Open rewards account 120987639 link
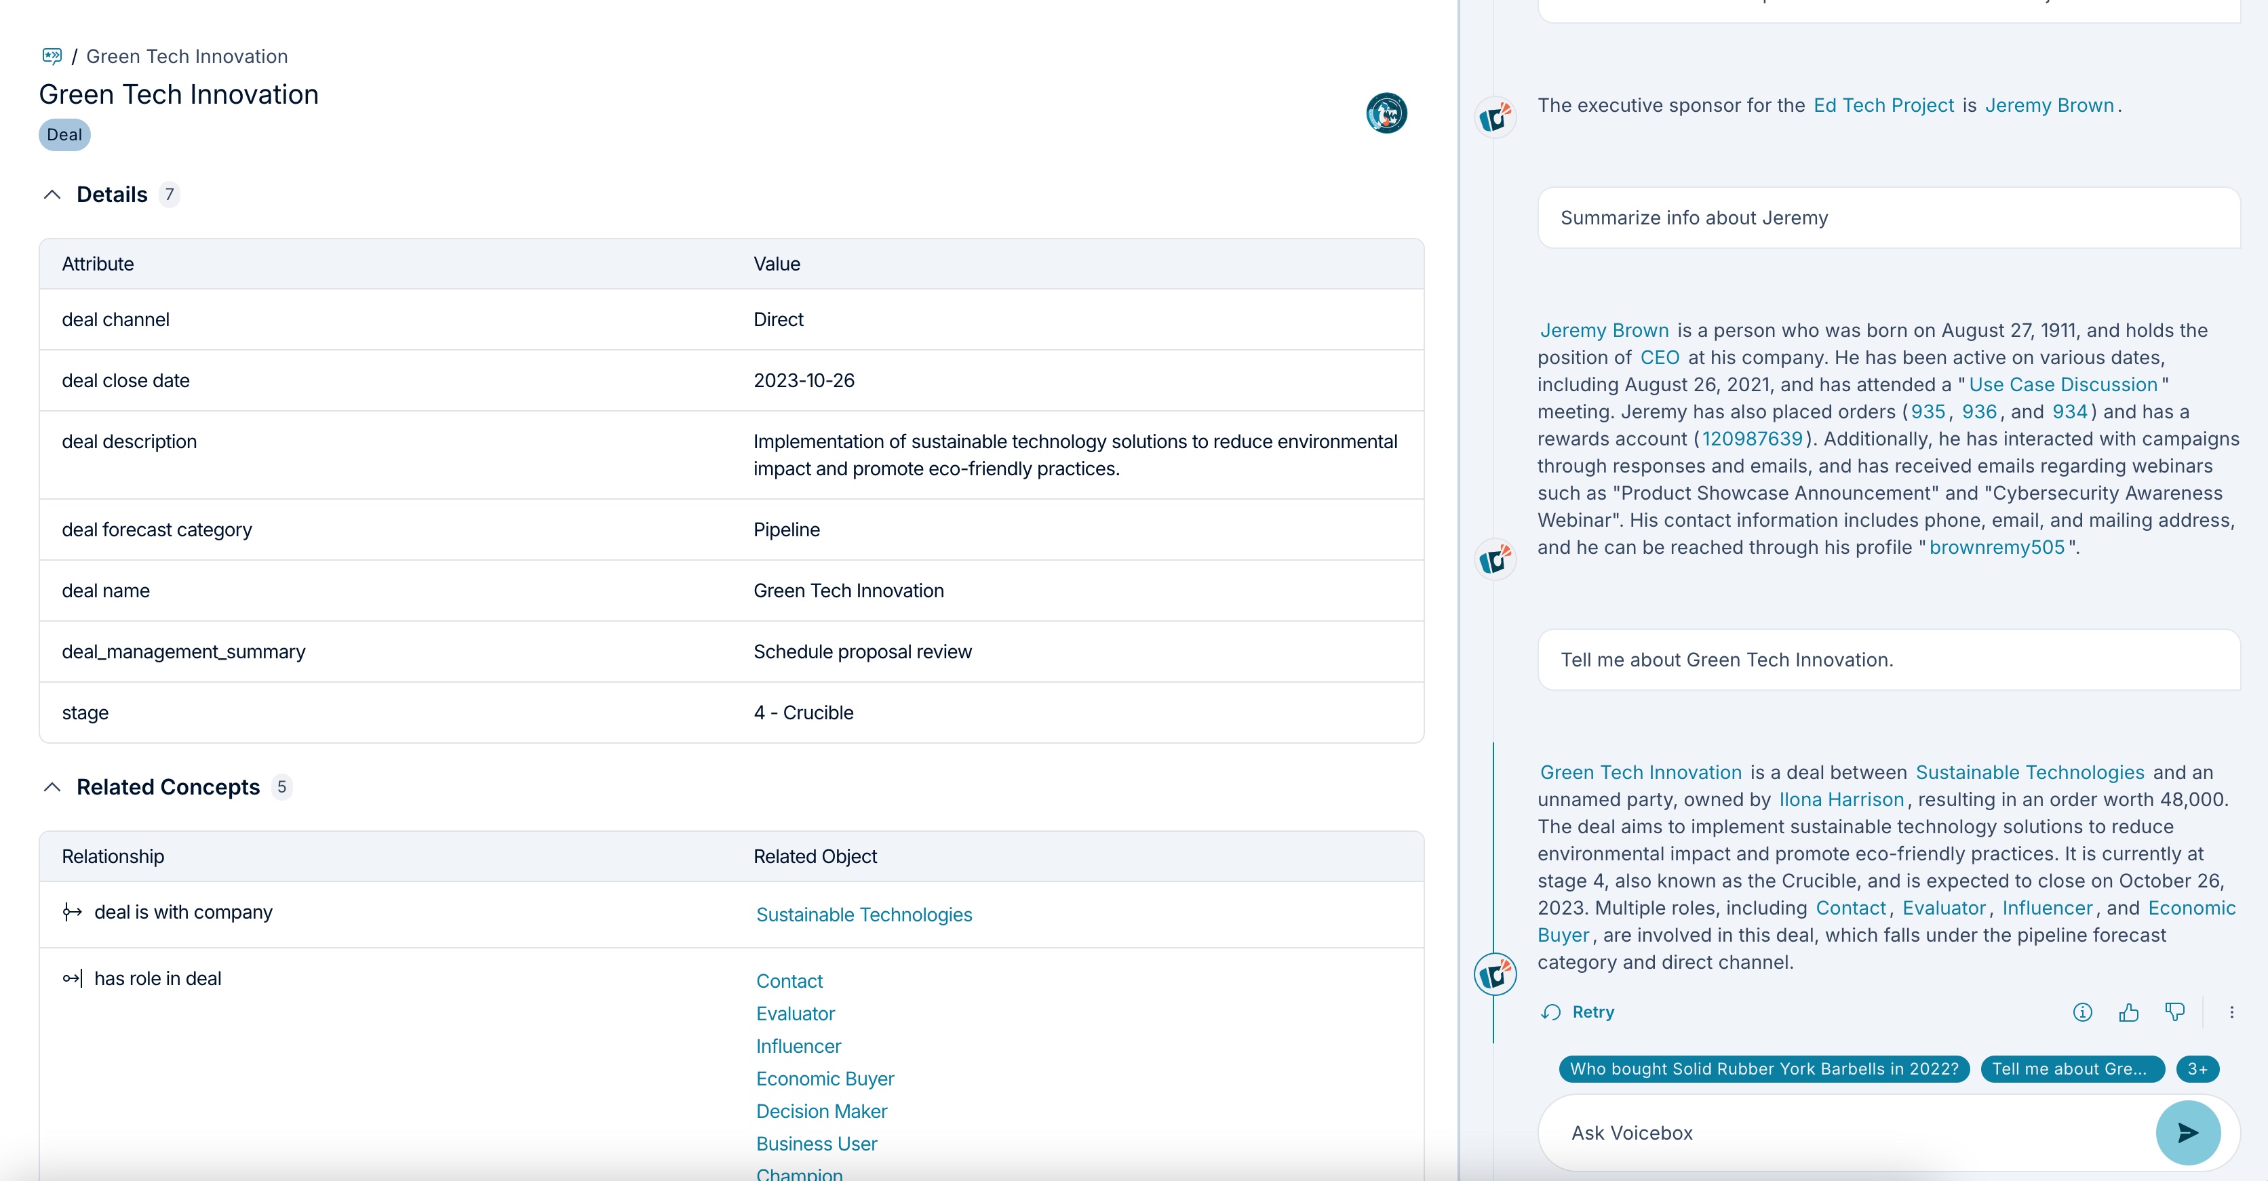The width and height of the screenshot is (2268, 1181). 1752,439
